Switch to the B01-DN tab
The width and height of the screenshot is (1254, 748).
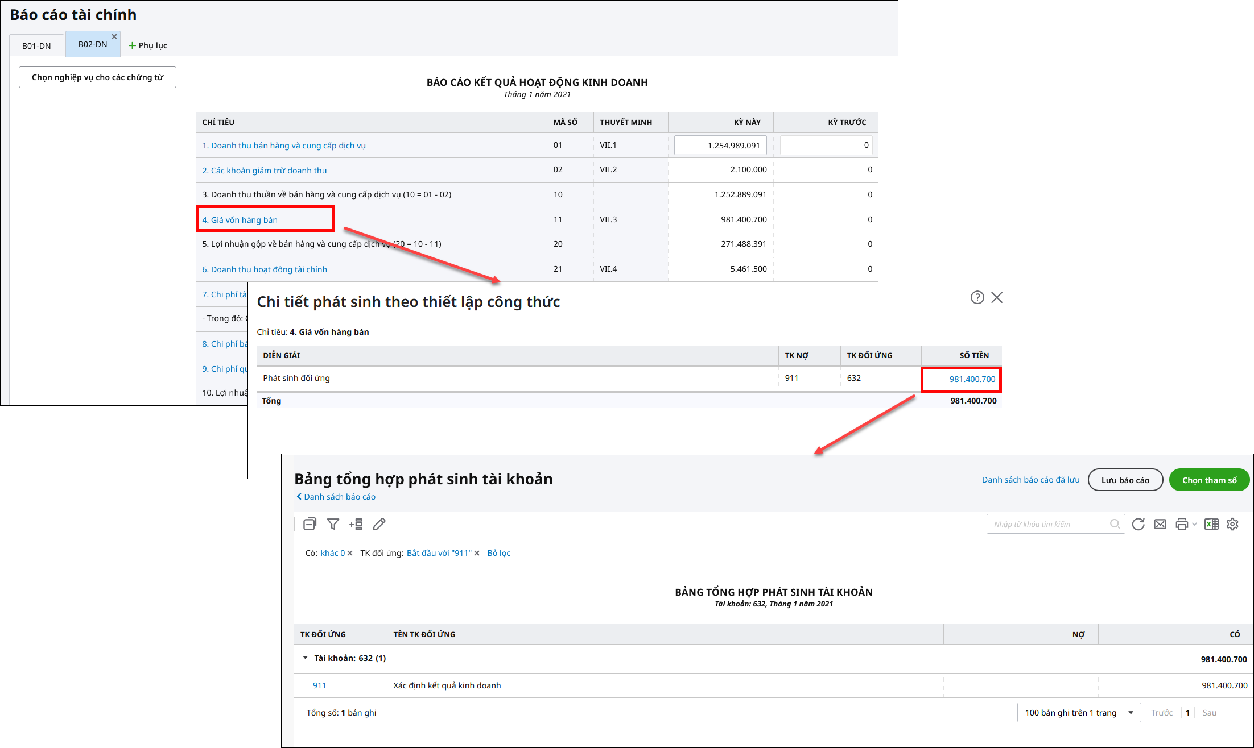click(x=36, y=45)
